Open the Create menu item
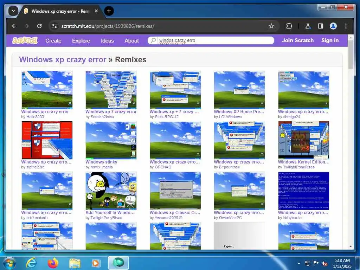The image size is (360, 270). coord(53,41)
